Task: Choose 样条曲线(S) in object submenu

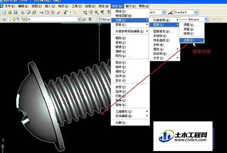Action: point(164,40)
